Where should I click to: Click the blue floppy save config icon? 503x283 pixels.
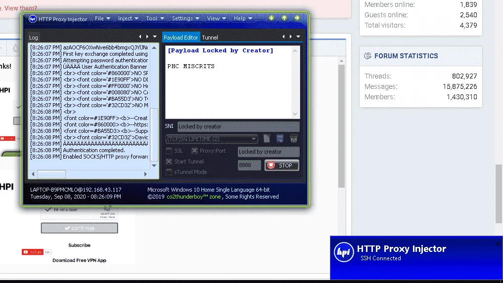coord(280,138)
